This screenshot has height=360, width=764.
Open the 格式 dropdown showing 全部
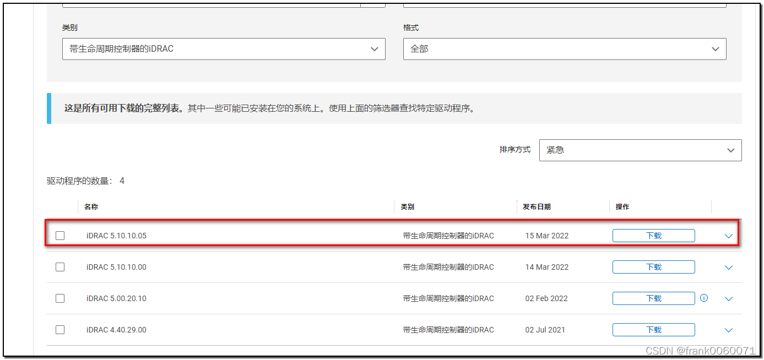(565, 49)
